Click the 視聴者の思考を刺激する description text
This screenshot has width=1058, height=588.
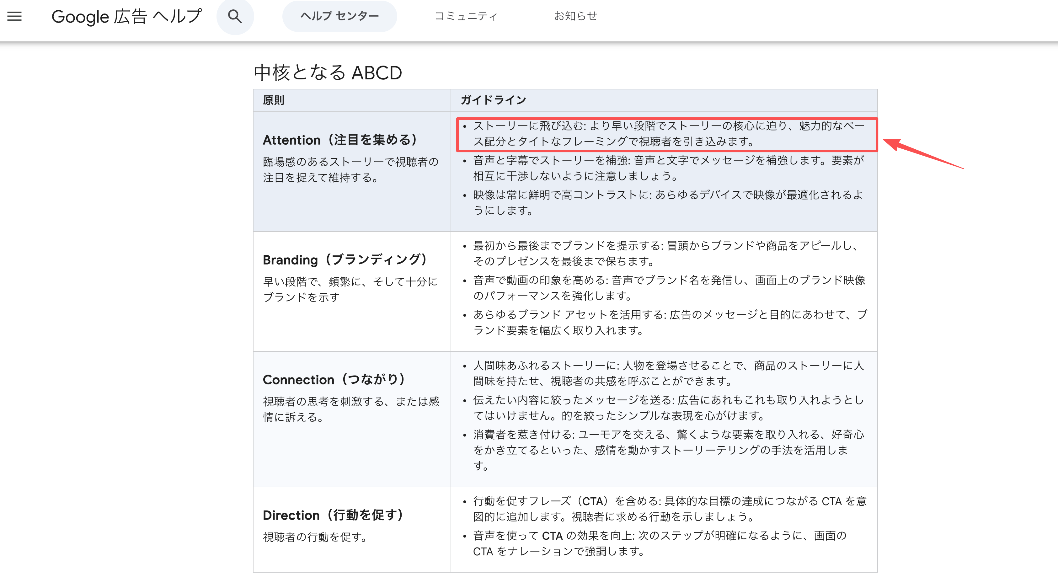(x=351, y=409)
